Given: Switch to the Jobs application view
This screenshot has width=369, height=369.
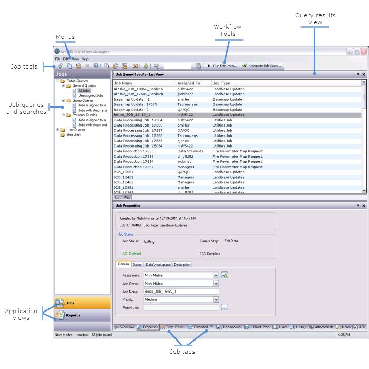Looking at the screenshot, I should (82, 303).
